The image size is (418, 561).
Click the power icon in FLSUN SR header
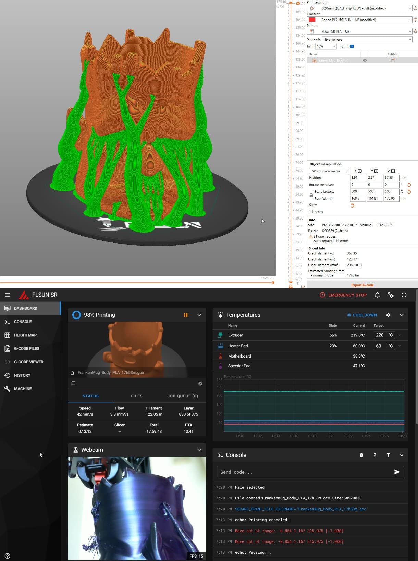click(x=404, y=295)
